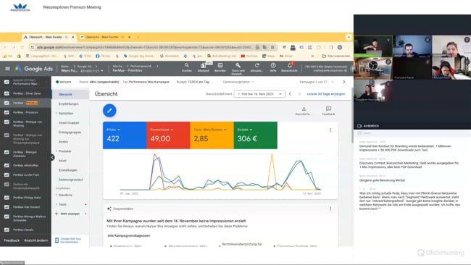The height and width of the screenshot is (265, 471).
Task: Click Letzte 30 Tage anzeigen link
Action: 326,94
